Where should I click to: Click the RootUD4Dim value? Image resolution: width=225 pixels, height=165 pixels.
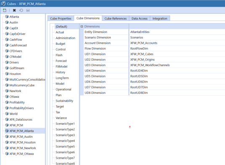139,71
